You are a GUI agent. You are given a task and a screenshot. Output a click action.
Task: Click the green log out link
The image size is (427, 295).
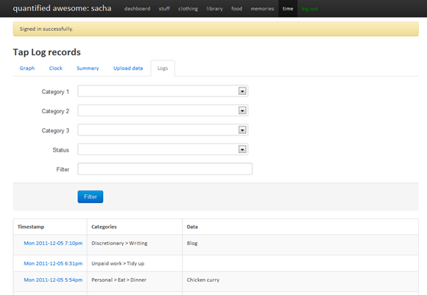point(310,9)
